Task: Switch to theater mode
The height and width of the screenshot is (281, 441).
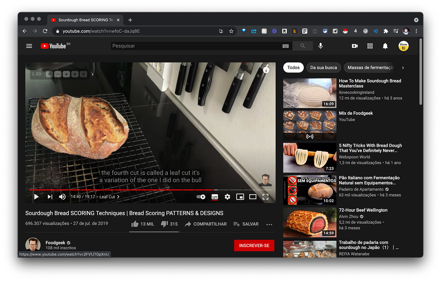Action: (253, 197)
